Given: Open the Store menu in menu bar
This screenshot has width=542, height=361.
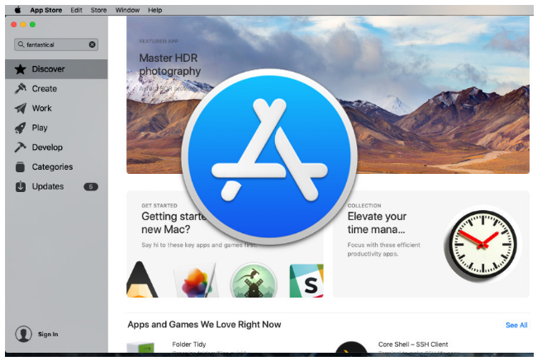Looking at the screenshot, I should pyautogui.click(x=98, y=10).
